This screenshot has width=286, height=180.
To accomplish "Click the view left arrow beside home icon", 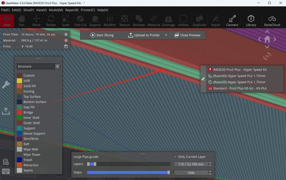I will tap(260, 39).
